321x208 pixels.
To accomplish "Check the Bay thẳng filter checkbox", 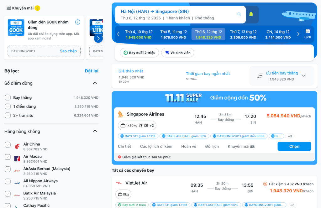I will click(8, 98).
